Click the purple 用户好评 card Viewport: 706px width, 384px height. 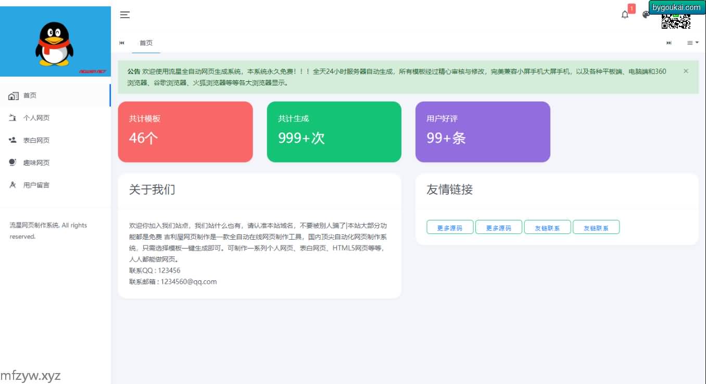[482, 132]
